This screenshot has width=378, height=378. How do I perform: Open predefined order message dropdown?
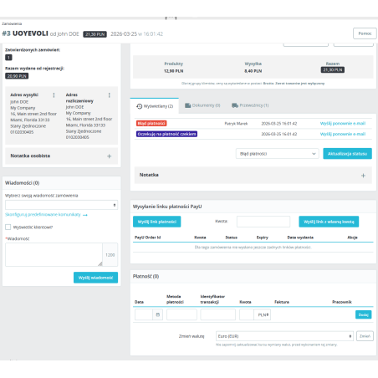click(61, 205)
